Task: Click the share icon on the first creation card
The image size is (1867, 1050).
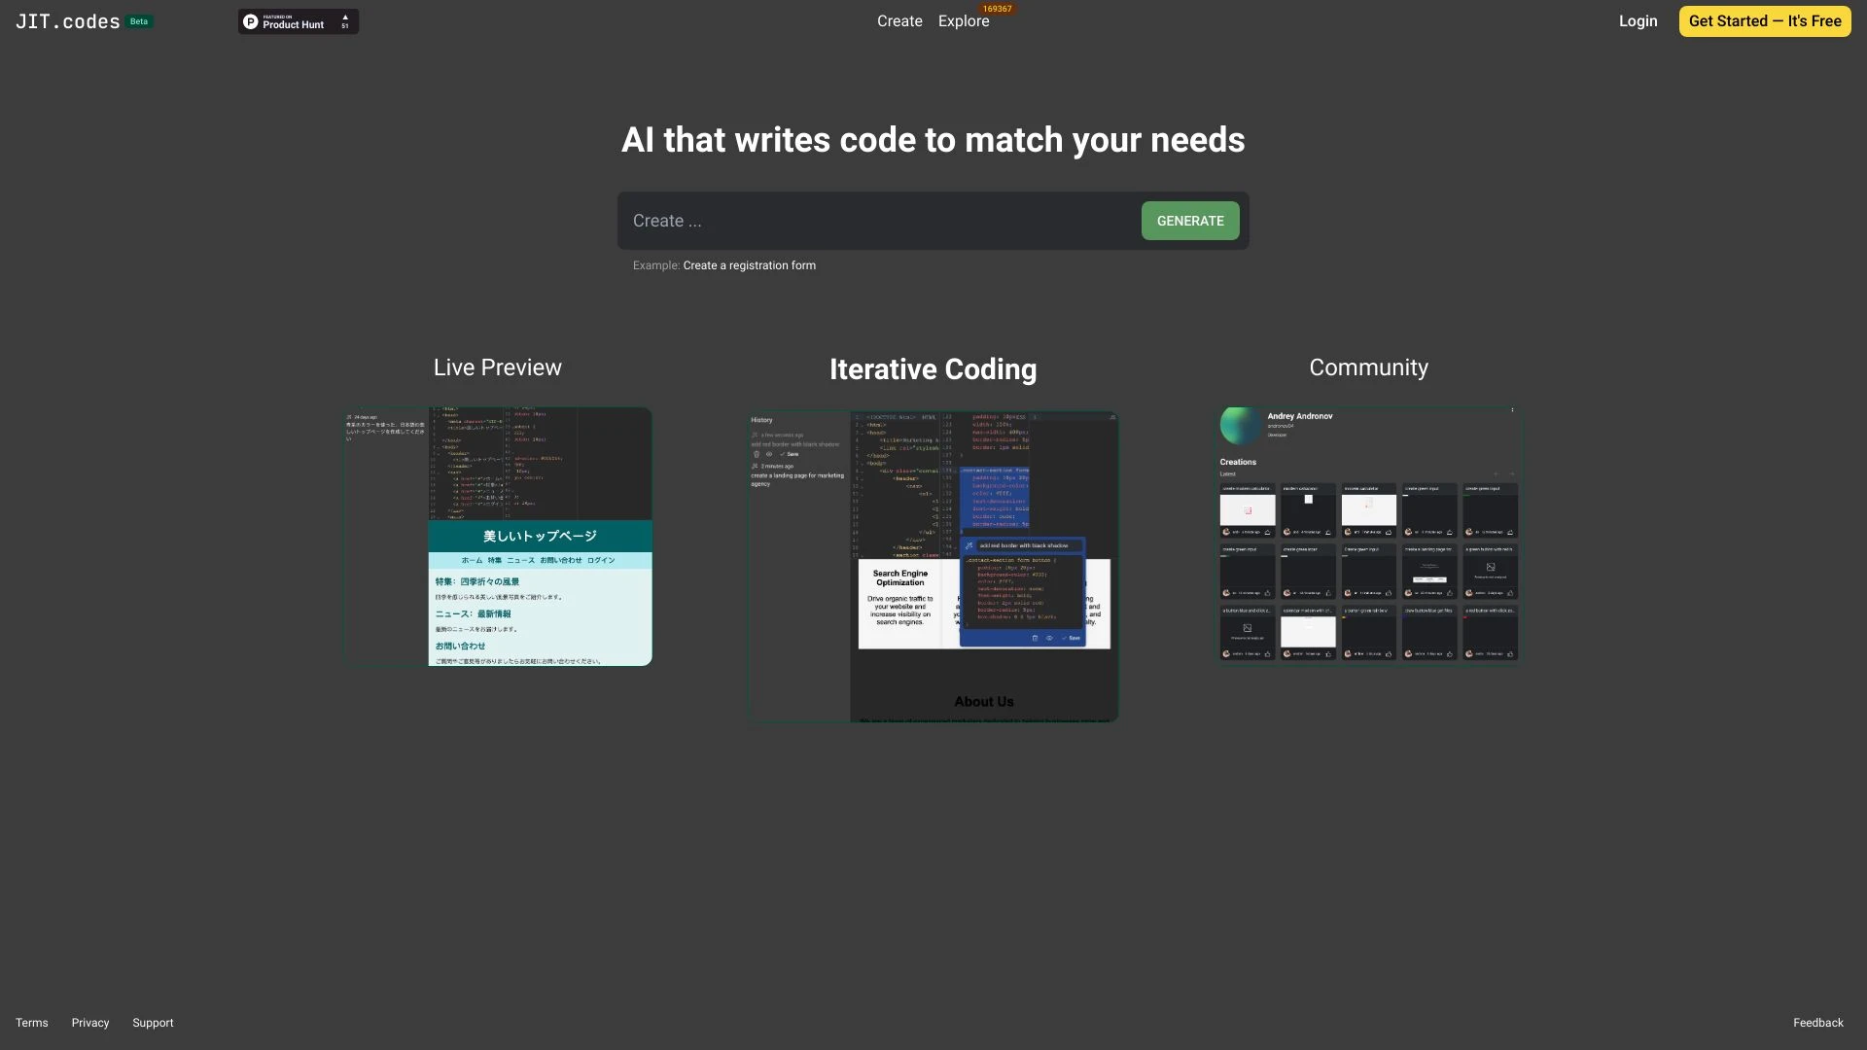Action: point(1267,532)
